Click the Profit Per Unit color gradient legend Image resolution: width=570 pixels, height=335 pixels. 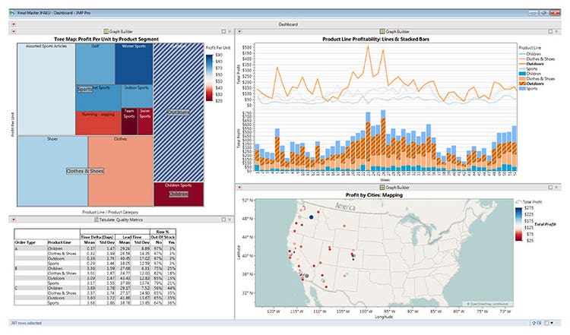pyautogui.click(x=209, y=76)
